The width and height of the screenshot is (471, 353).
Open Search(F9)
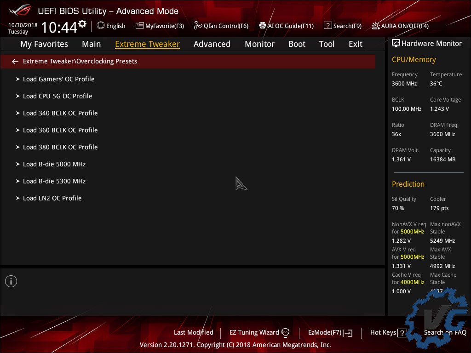click(x=348, y=26)
